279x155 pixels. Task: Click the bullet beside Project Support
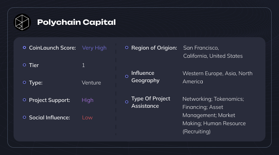click(x=24, y=100)
